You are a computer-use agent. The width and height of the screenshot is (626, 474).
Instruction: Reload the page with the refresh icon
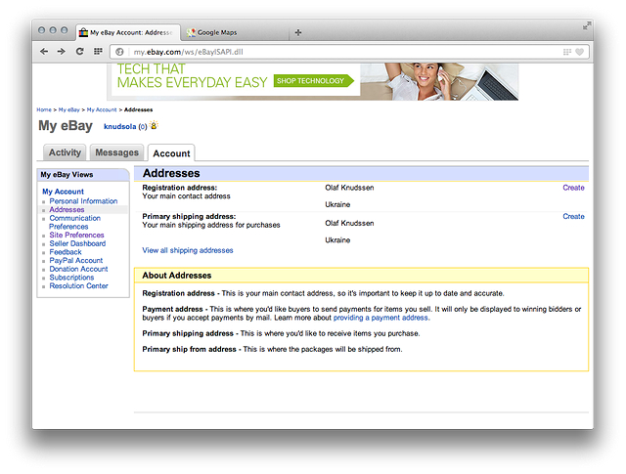tap(79, 51)
